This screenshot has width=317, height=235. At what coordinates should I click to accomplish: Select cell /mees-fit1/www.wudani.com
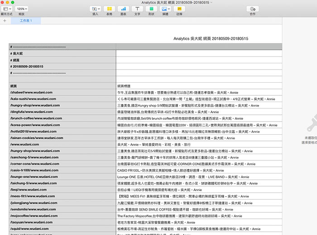click(62, 196)
